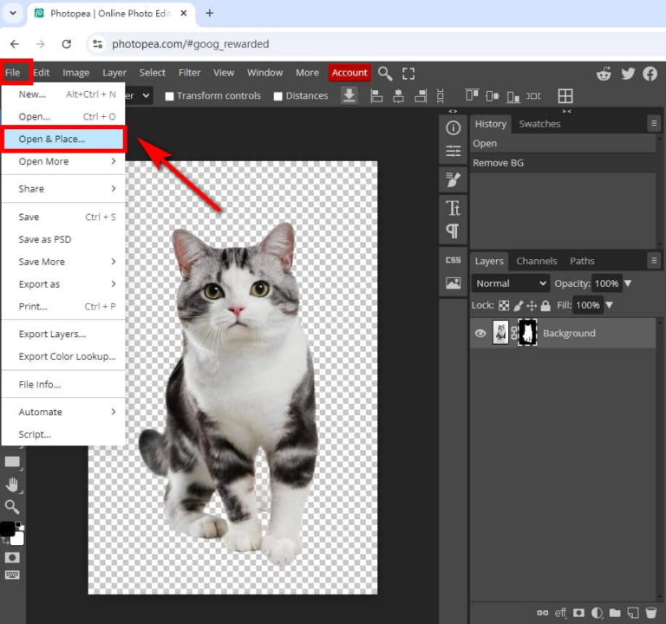This screenshot has width=666, height=624.
Task: Click the red Account button
Action: point(349,73)
